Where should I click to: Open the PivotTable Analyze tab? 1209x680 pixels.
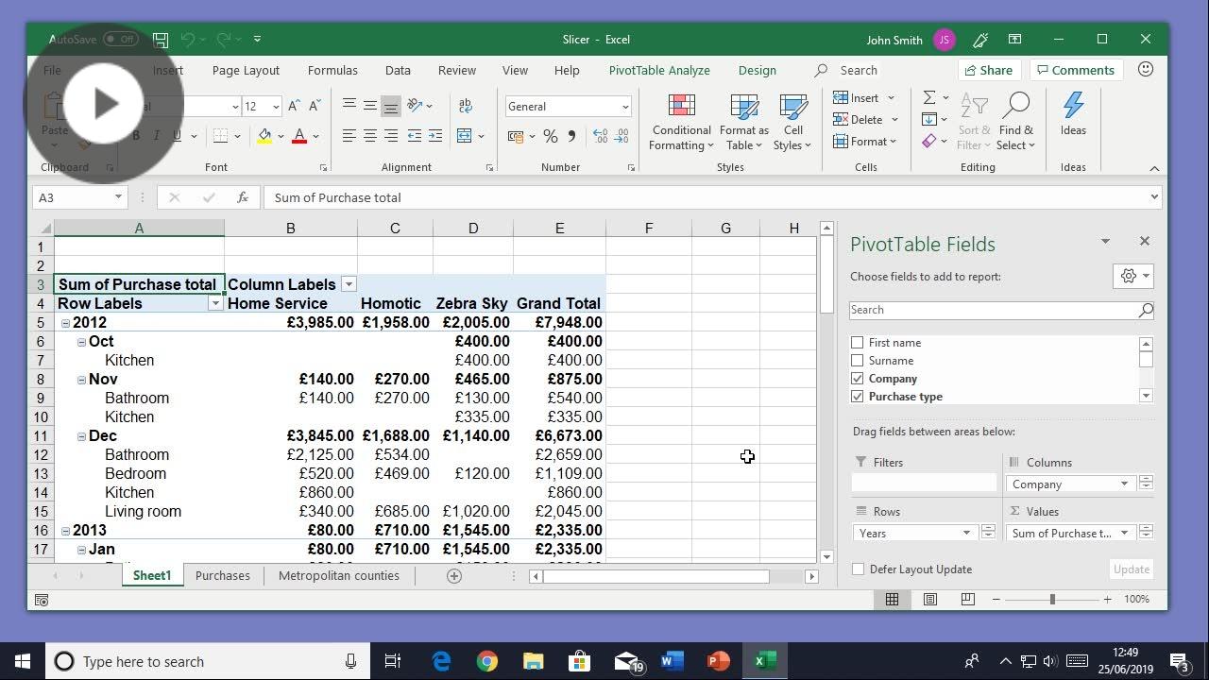click(659, 70)
